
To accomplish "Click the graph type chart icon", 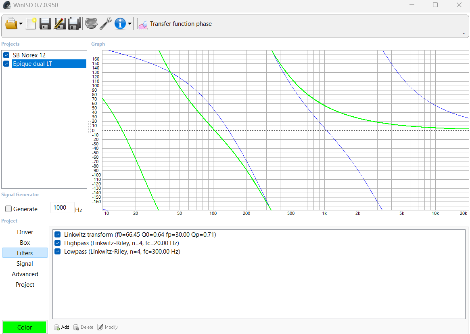I will [143, 24].
